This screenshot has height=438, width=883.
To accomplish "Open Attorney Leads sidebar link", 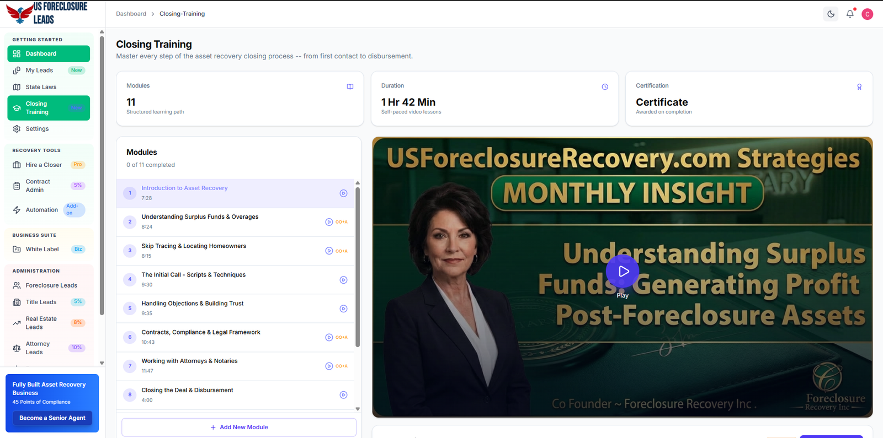I will pyautogui.click(x=49, y=348).
